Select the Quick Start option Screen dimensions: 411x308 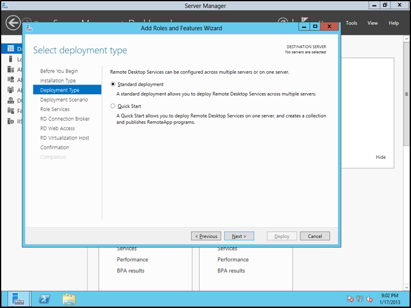(x=113, y=106)
